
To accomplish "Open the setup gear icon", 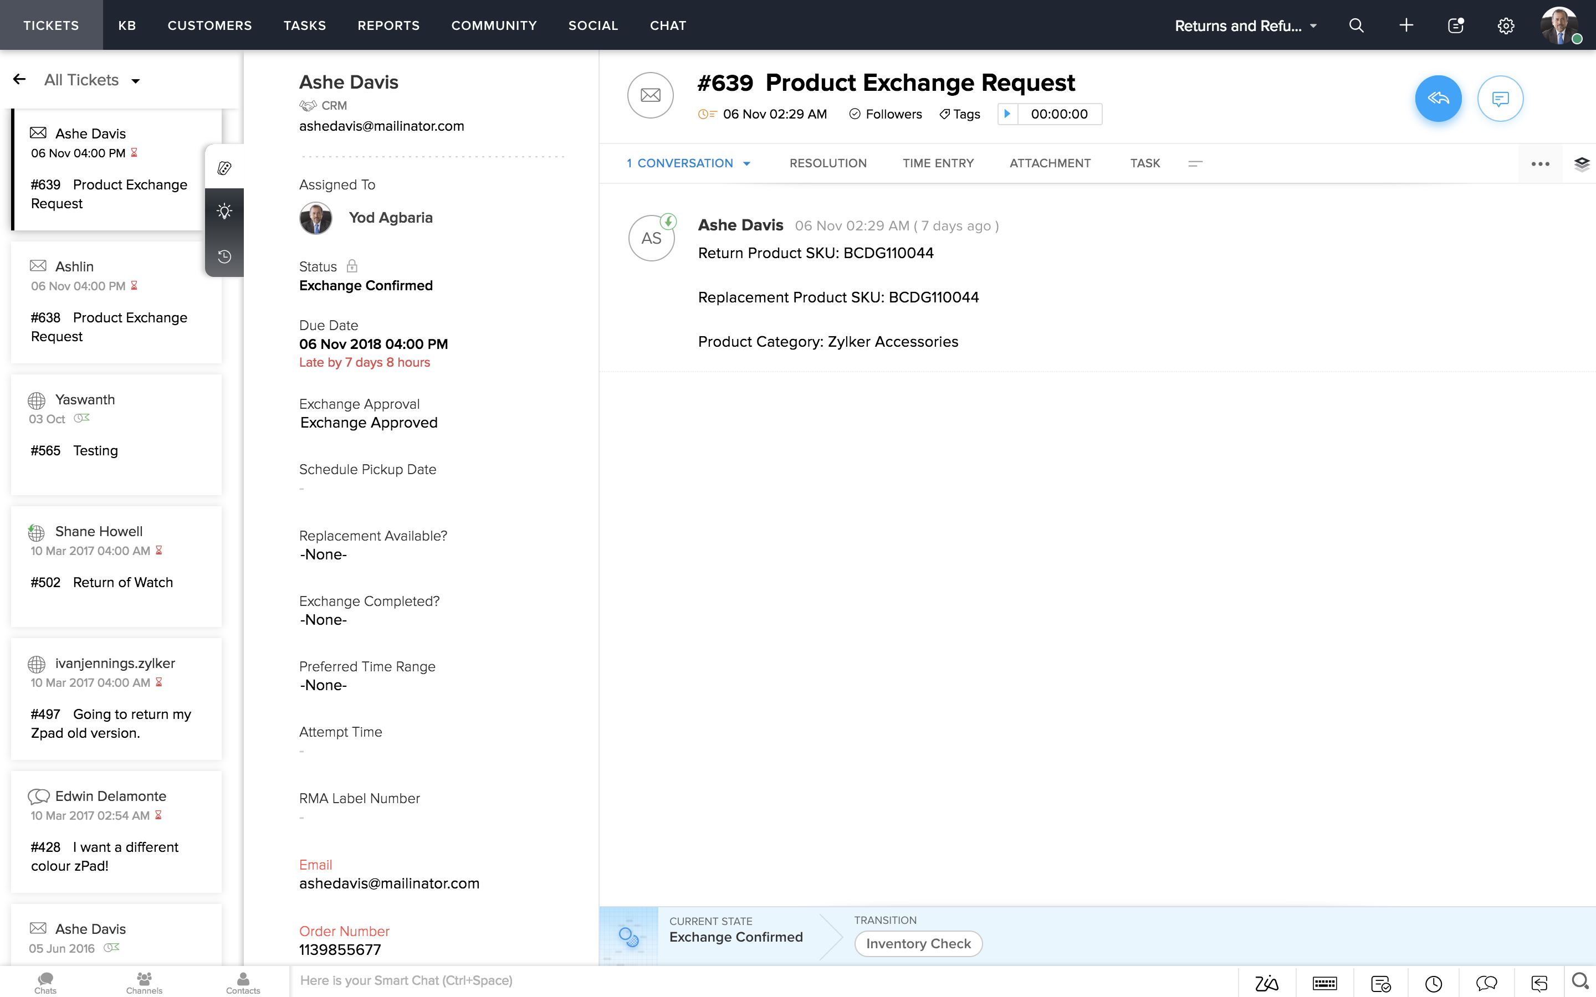I will [1506, 25].
